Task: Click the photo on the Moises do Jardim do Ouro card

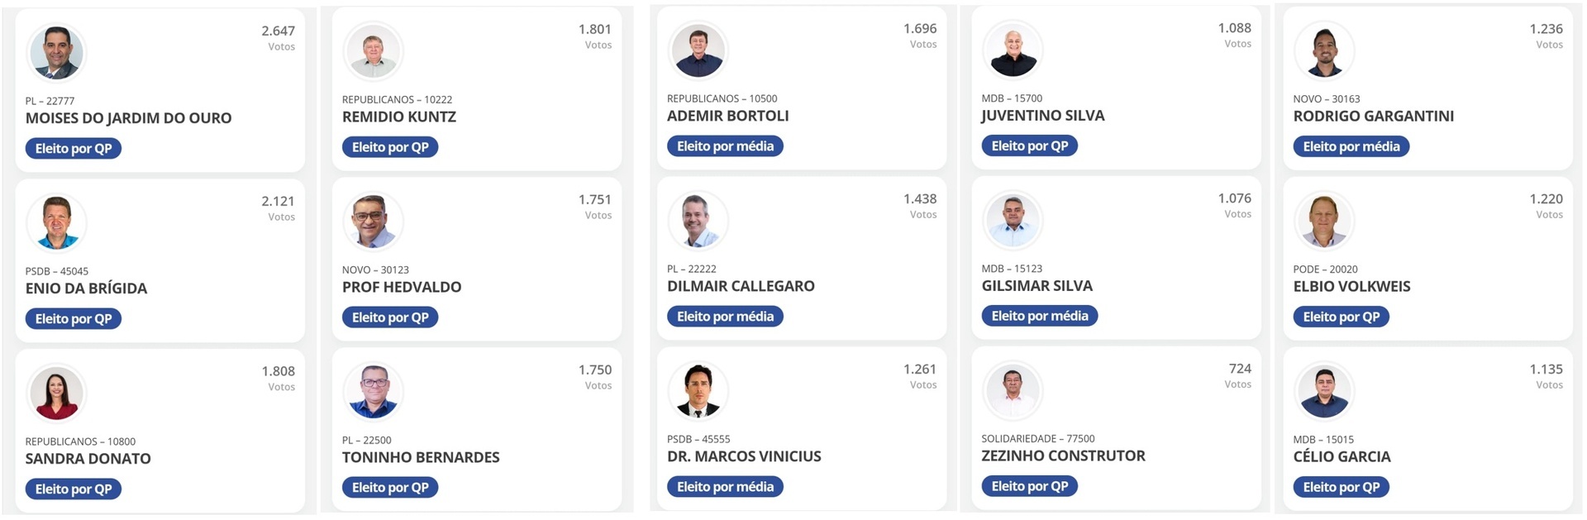Action: (56, 53)
